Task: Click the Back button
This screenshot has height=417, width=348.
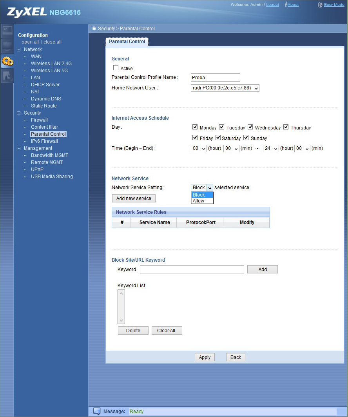Action: [236, 357]
